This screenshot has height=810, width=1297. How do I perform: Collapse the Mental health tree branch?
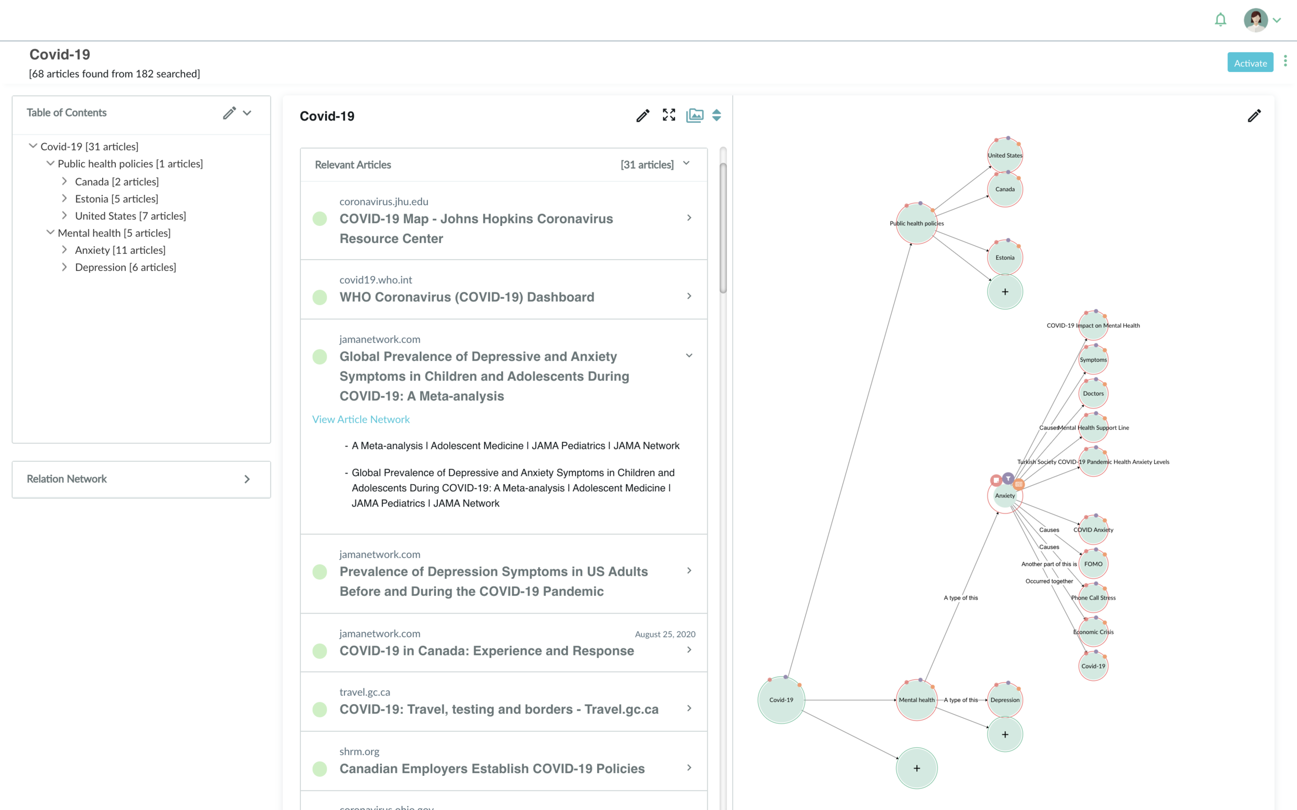50,233
